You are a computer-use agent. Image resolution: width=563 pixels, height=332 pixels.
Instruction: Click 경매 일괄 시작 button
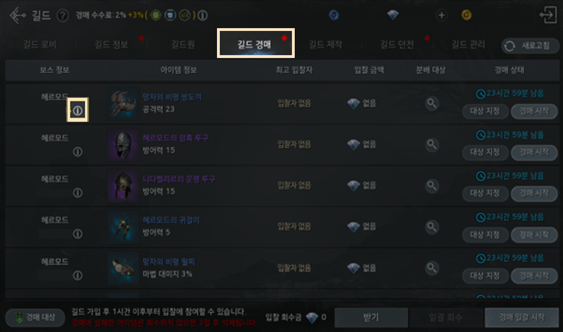pos(522,317)
